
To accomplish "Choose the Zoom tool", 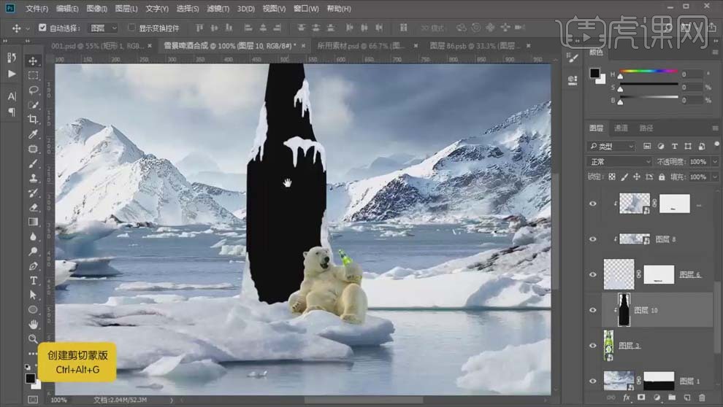I will [x=34, y=339].
